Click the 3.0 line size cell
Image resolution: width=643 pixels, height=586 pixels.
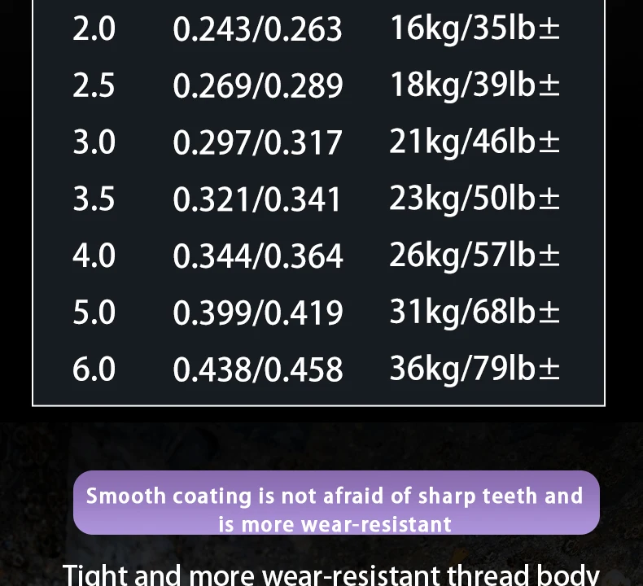94,142
